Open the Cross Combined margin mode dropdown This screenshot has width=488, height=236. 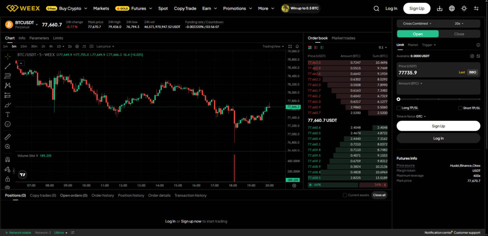418,24
